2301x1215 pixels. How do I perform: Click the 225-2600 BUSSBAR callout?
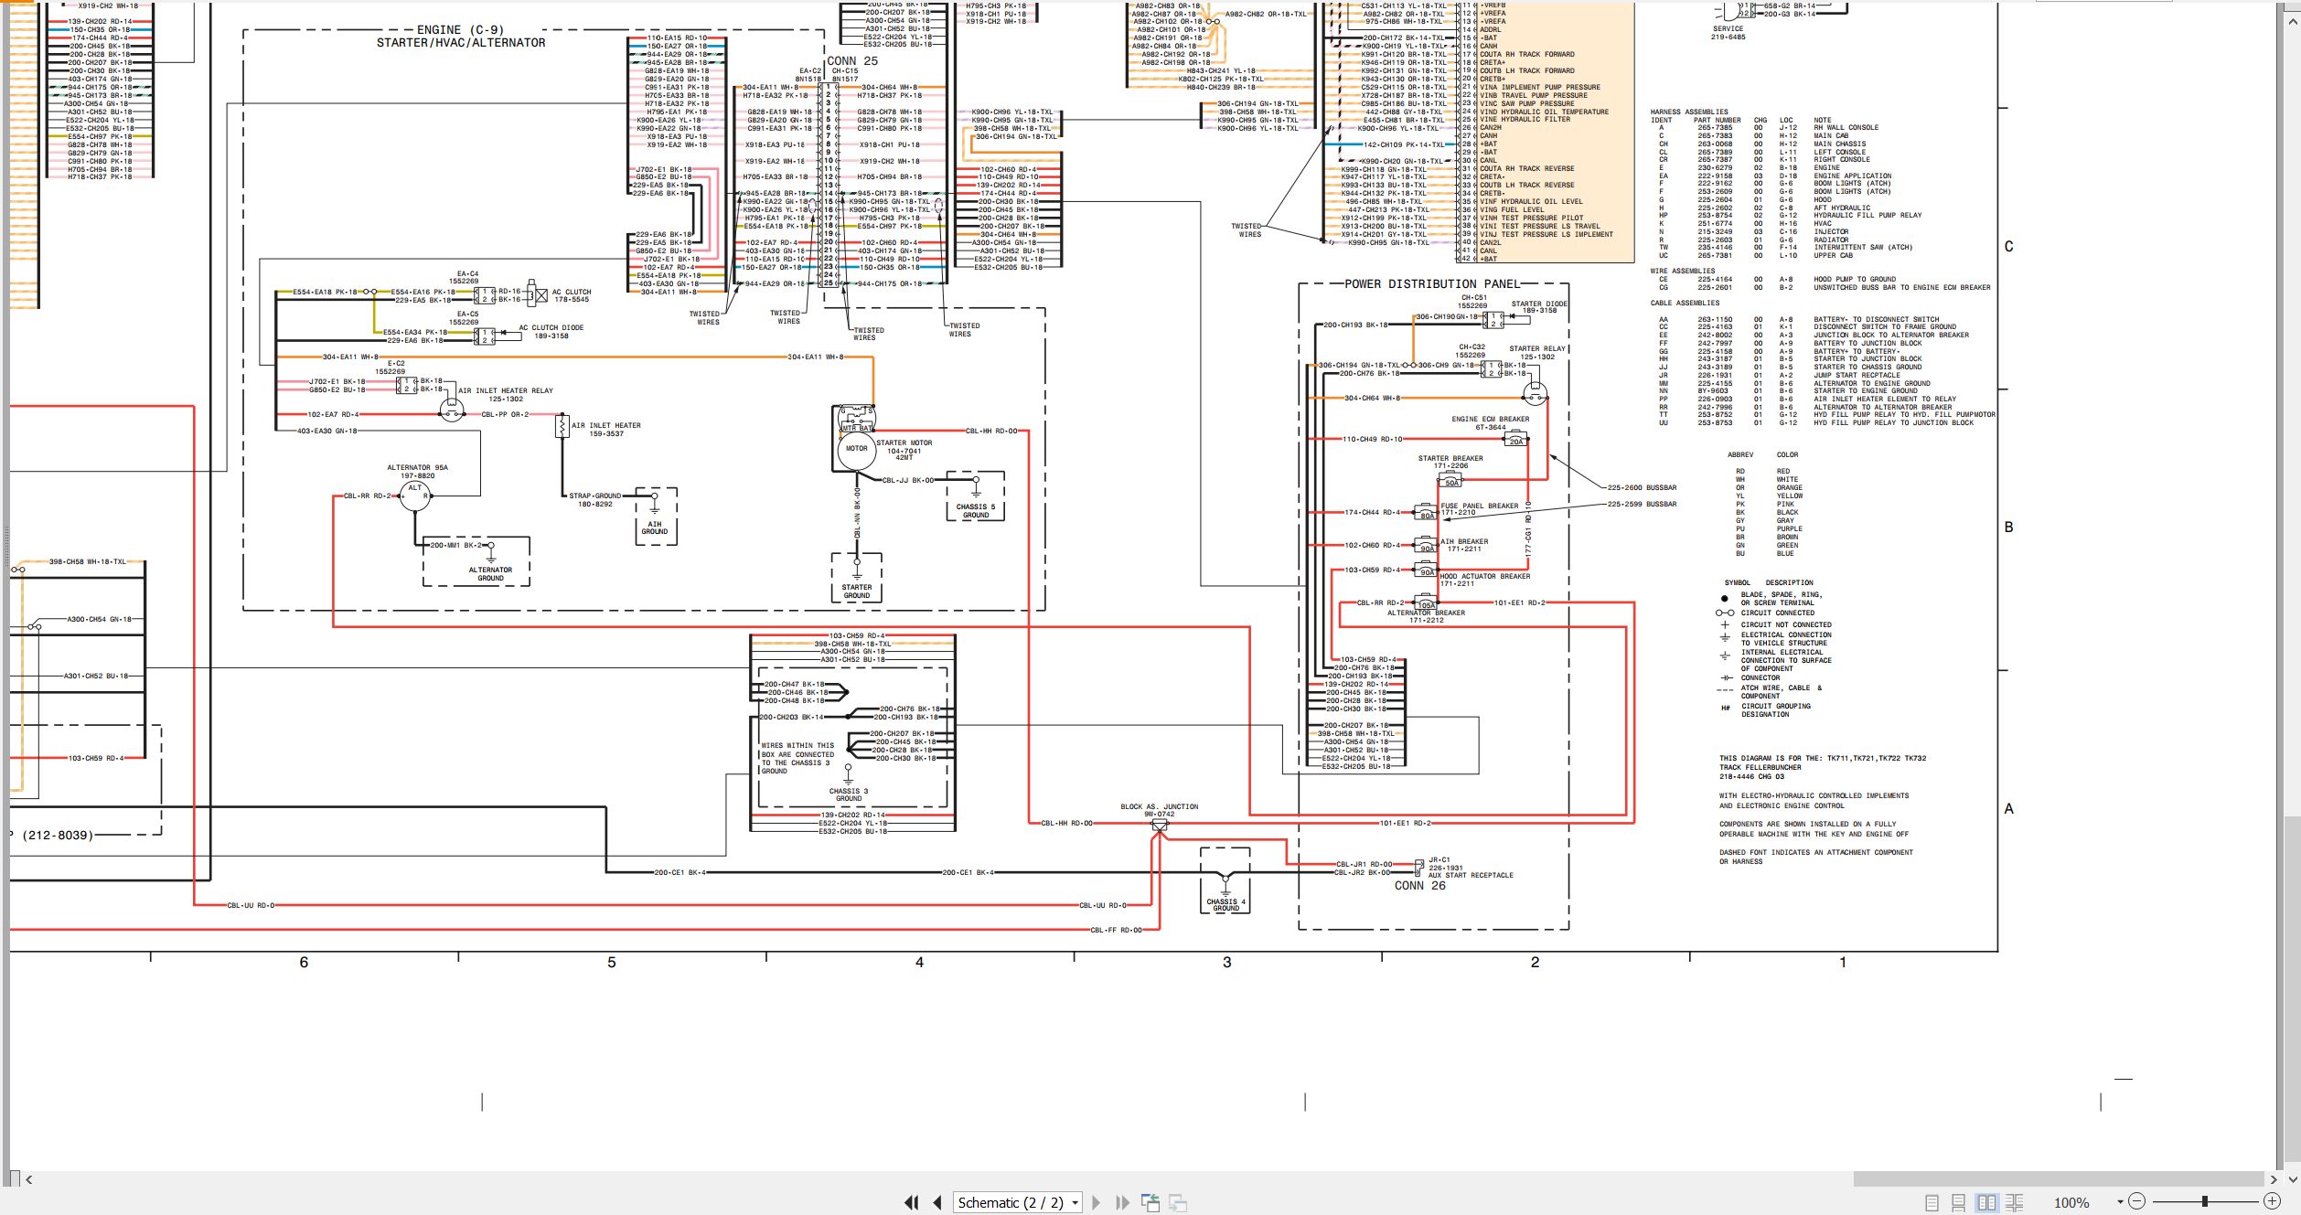click(1642, 487)
